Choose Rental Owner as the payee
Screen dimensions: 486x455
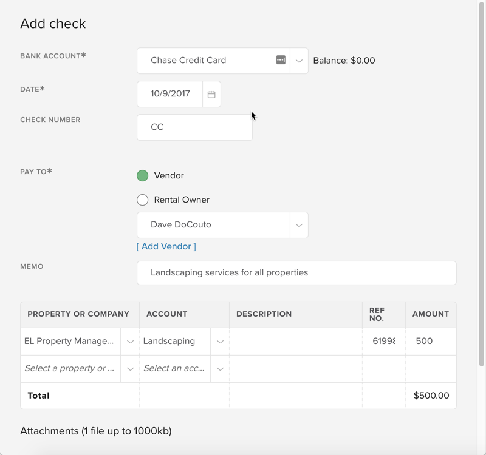click(x=142, y=200)
